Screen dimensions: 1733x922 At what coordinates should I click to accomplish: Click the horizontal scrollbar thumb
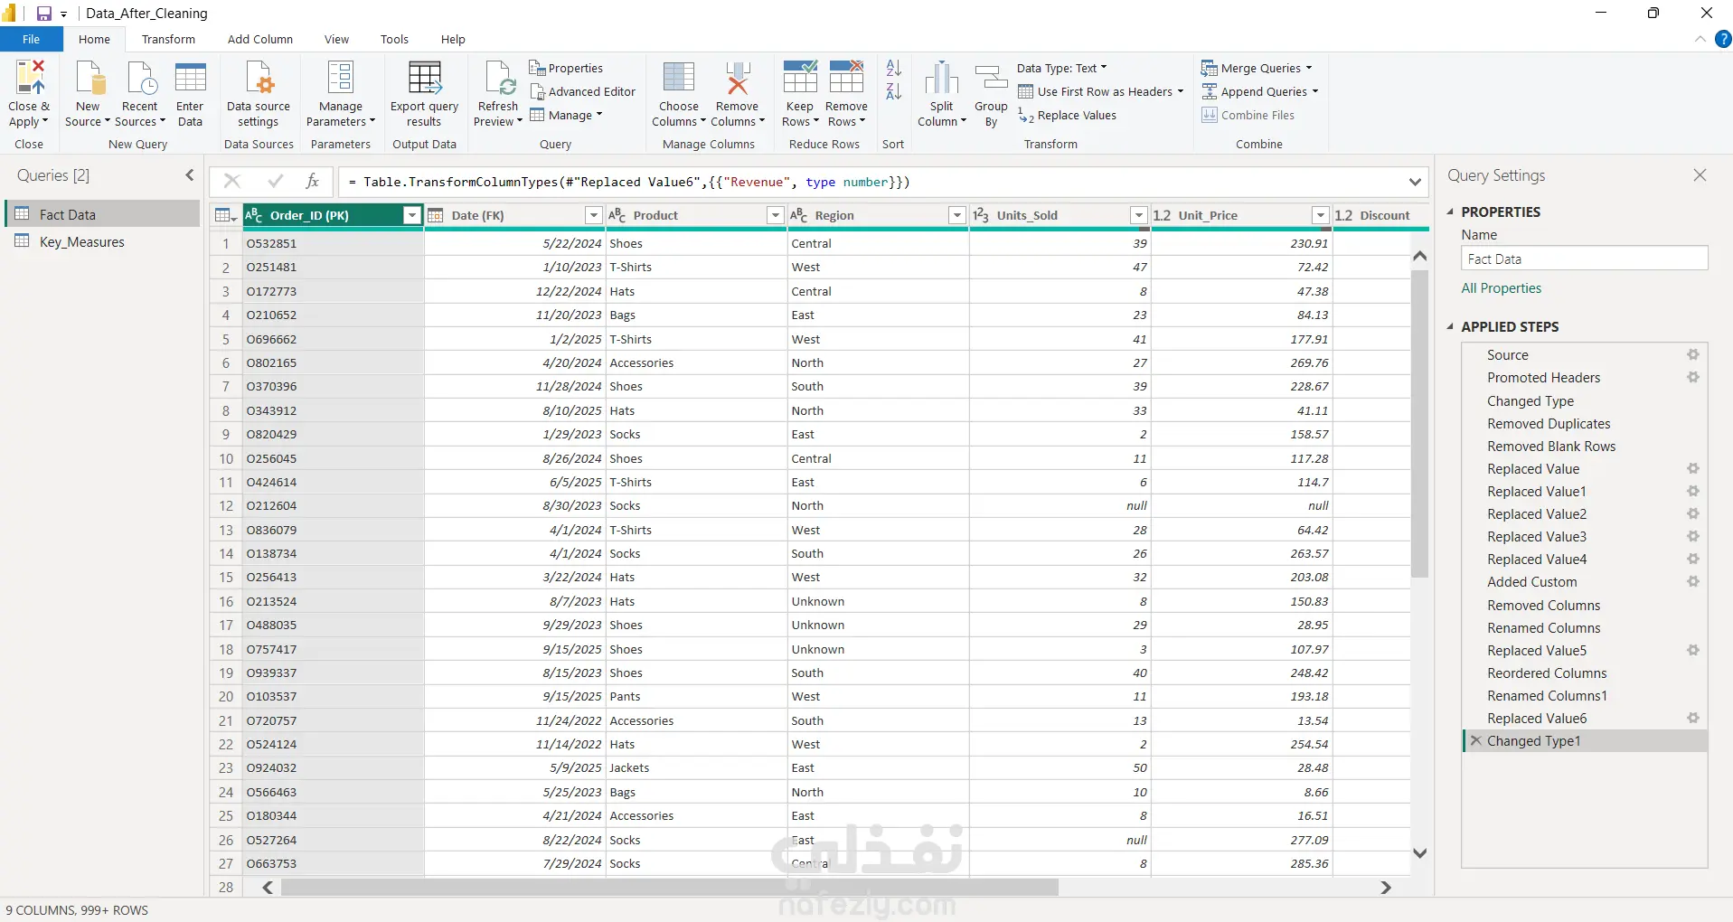click(669, 888)
